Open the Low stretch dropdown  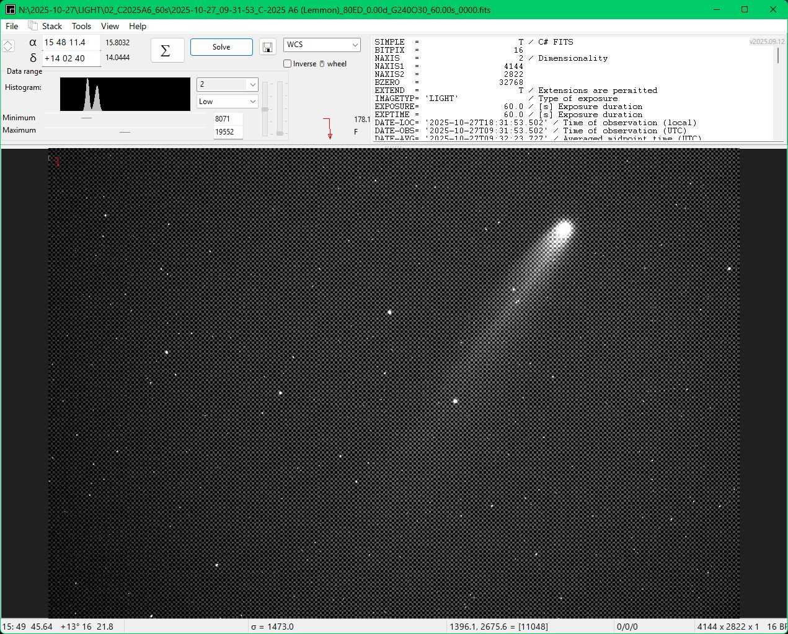click(x=227, y=102)
